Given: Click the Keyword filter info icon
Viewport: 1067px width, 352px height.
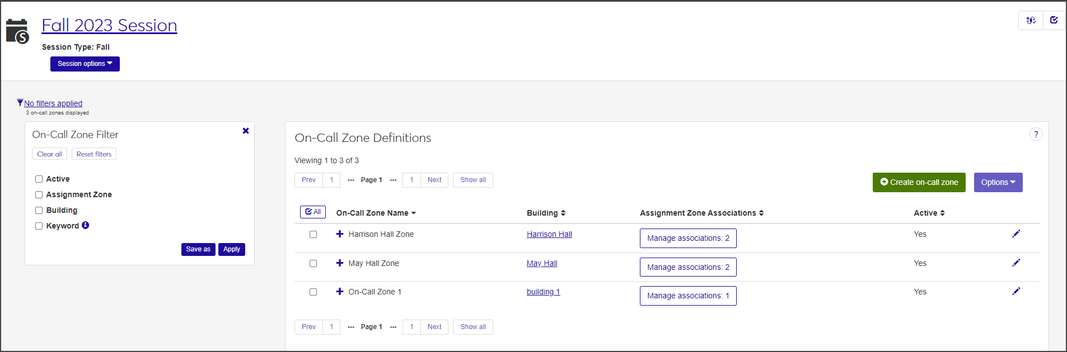Looking at the screenshot, I should [x=86, y=226].
